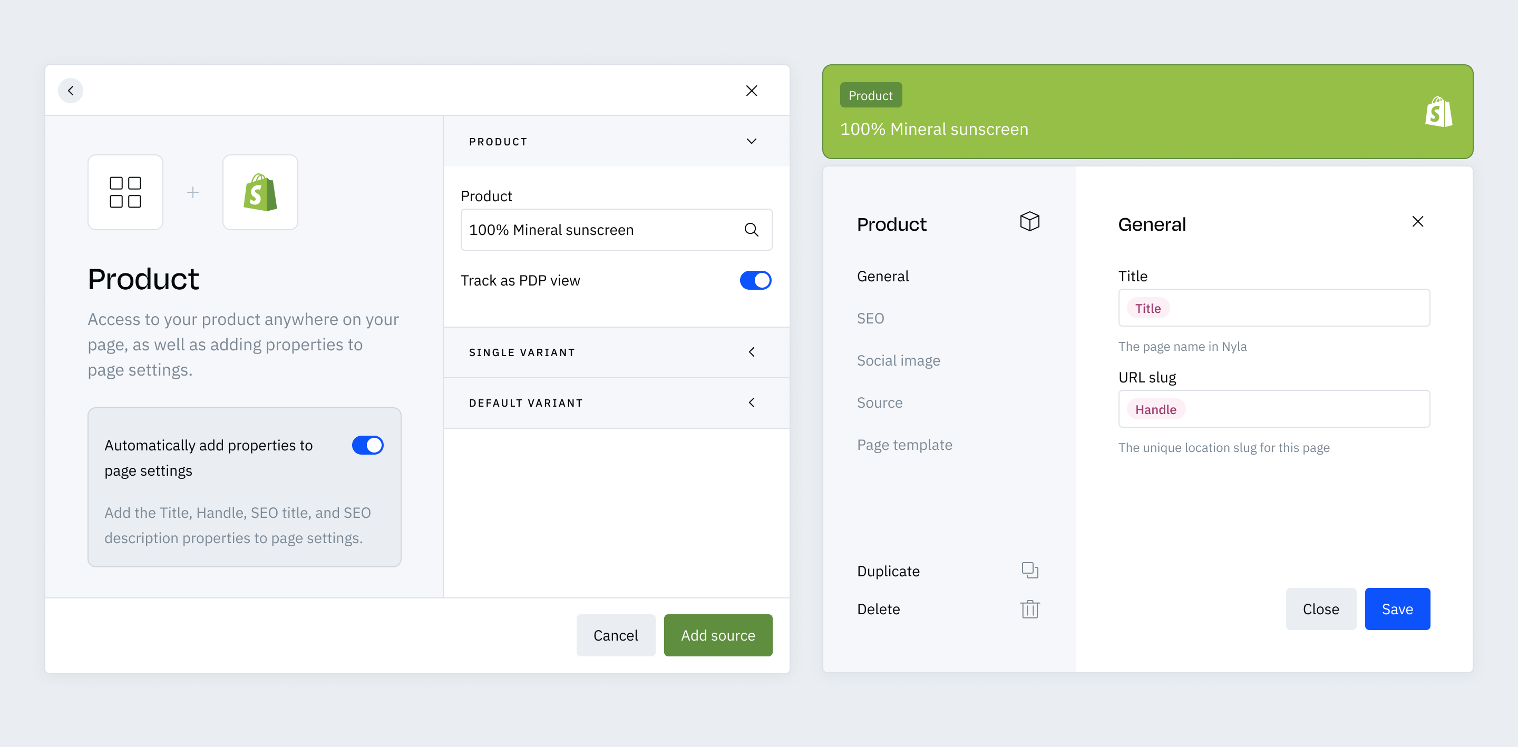This screenshot has width=1518, height=747.
Task: Click the duplicate icon in product panel
Action: [1030, 570]
